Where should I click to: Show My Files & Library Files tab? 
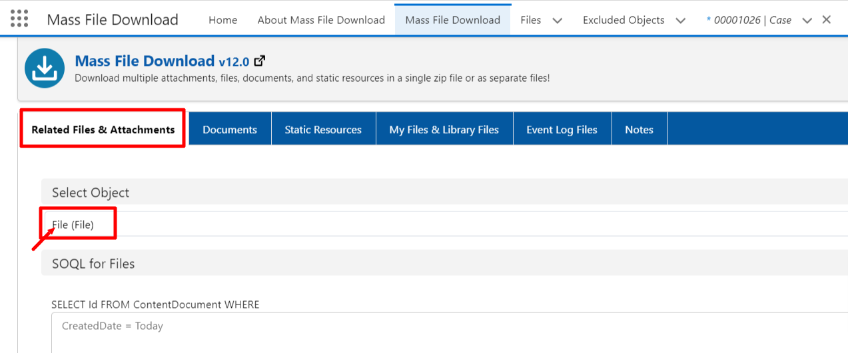(444, 130)
